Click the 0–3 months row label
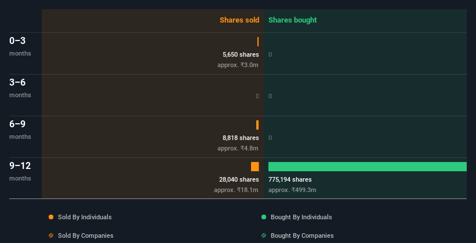The width and height of the screenshot is (476, 243). (x=20, y=46)
